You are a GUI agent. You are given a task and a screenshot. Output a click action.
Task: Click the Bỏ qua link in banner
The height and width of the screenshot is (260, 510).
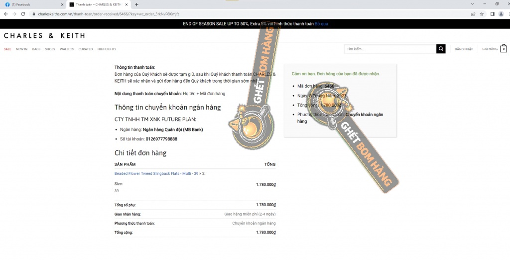tap(321, 24)
